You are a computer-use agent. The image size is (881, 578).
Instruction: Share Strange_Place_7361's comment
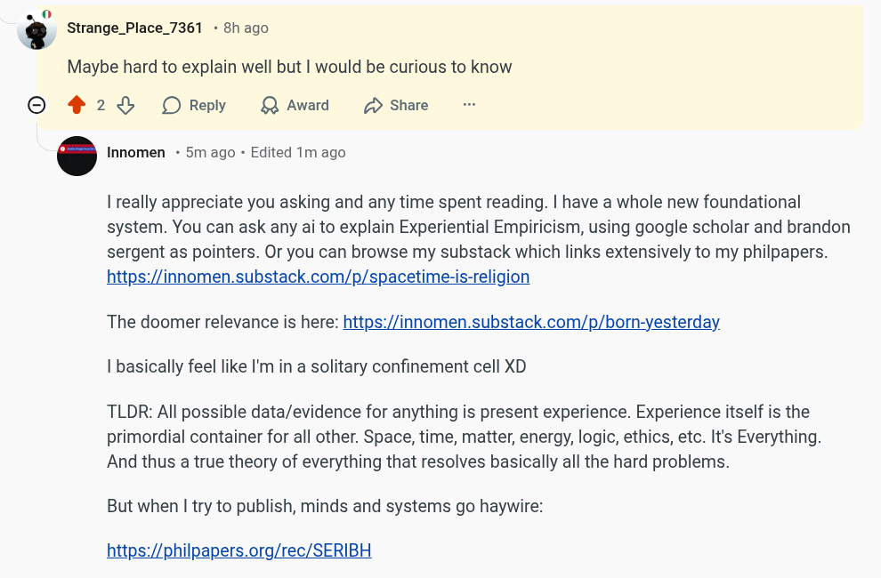395,105
